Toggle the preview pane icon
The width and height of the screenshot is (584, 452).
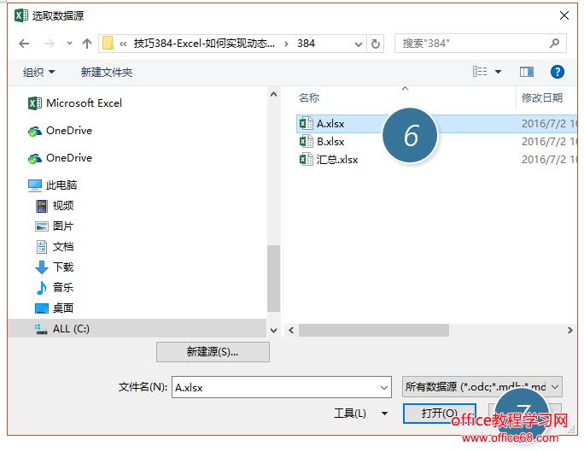(x=526, y=72)
